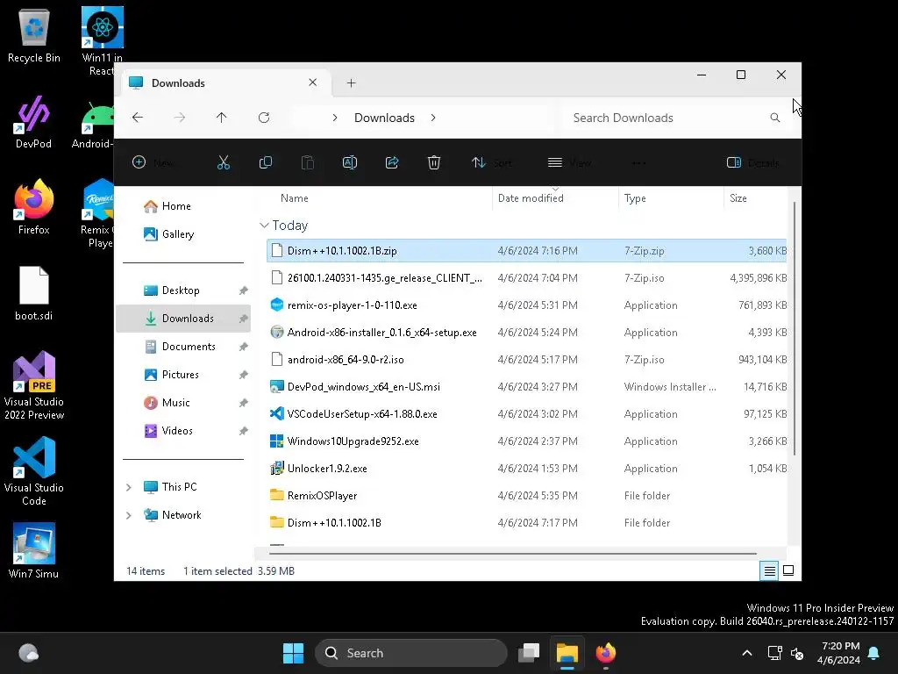Select Windows10Upgrade9252.exe file

[x=526, y=441]
